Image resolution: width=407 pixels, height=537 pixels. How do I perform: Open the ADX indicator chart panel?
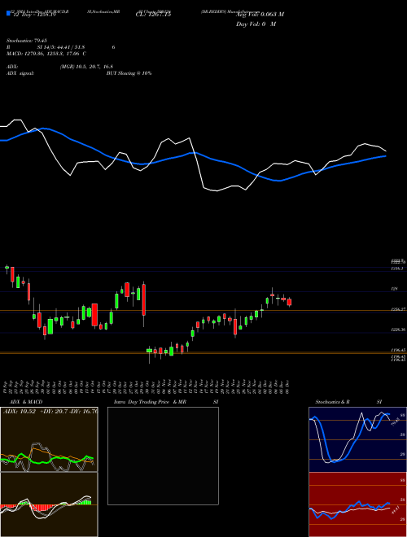pos(49,439)
